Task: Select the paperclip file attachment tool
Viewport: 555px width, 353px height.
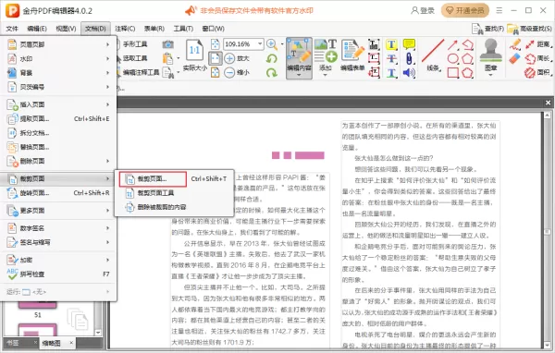Action: pos(409,58)
